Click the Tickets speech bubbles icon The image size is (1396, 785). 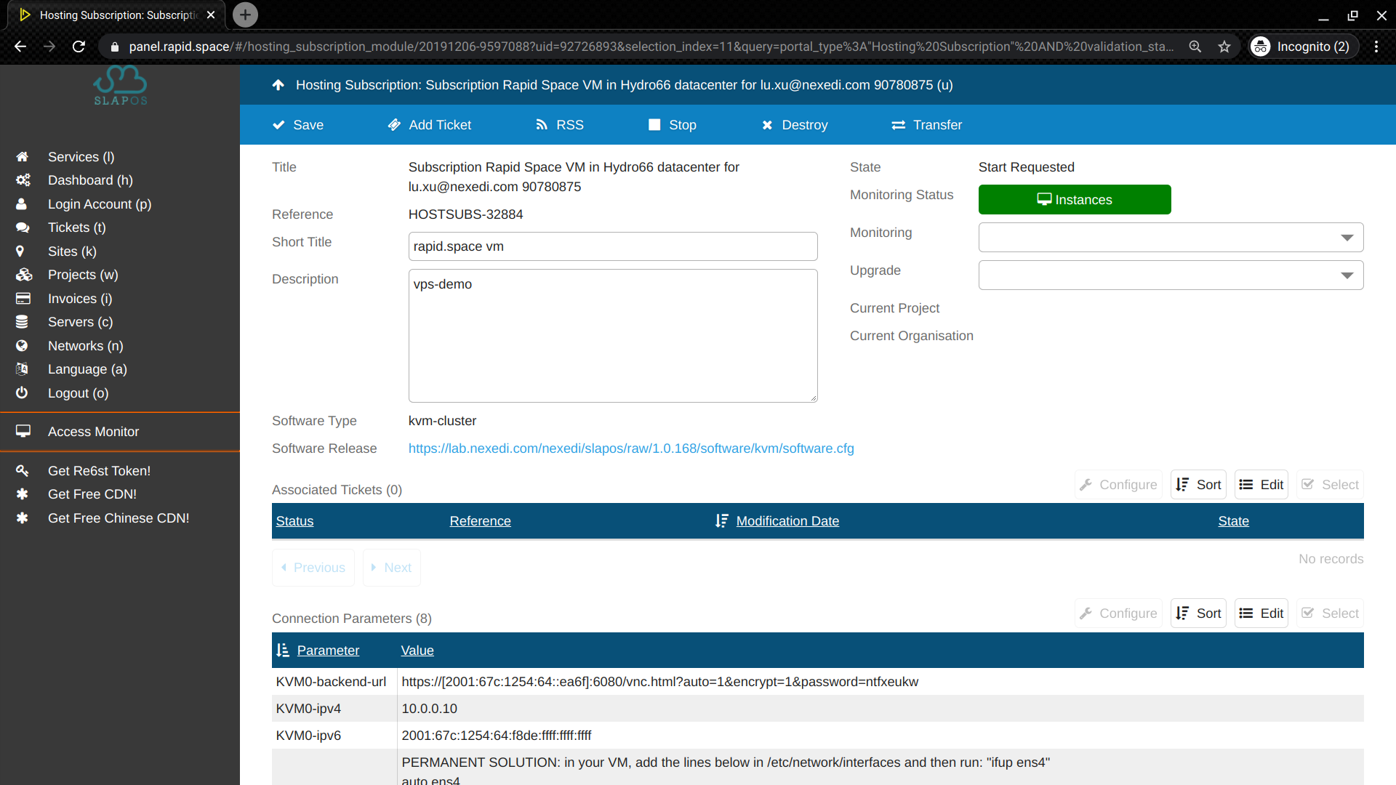(x=23, y=228)
